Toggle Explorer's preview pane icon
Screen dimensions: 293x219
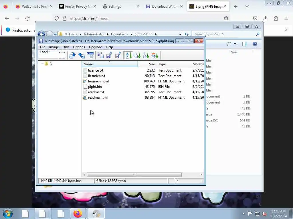point(245,44)
